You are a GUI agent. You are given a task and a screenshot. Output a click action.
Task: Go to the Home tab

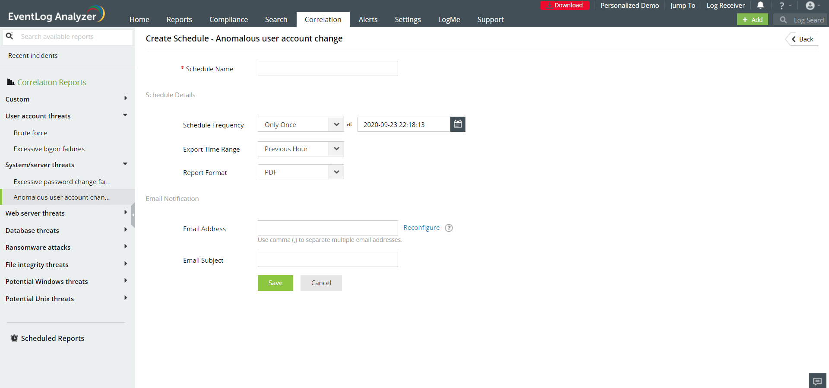(x=139, y=19)
